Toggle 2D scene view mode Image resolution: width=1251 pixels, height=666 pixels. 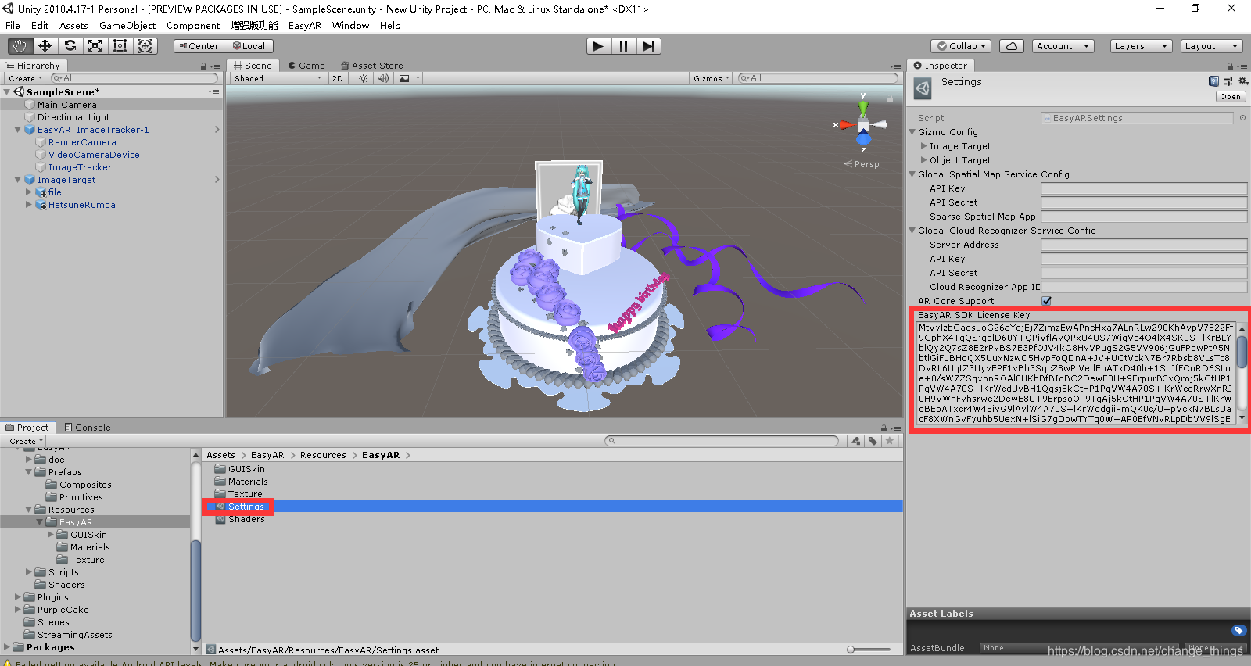337,78
